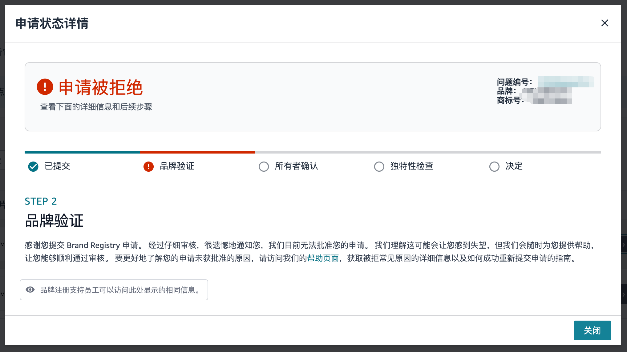Click the 问题编号 label
627x352 pixels.
click(514, 82)
